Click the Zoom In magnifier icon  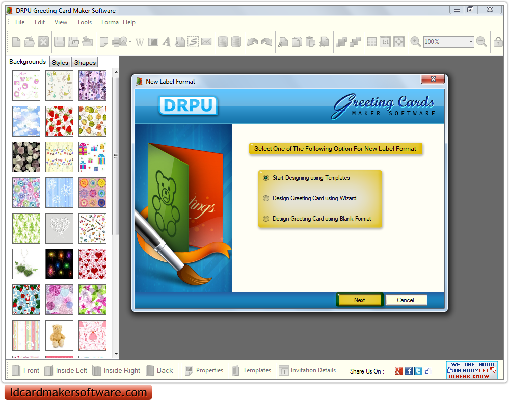pos(416,42)
